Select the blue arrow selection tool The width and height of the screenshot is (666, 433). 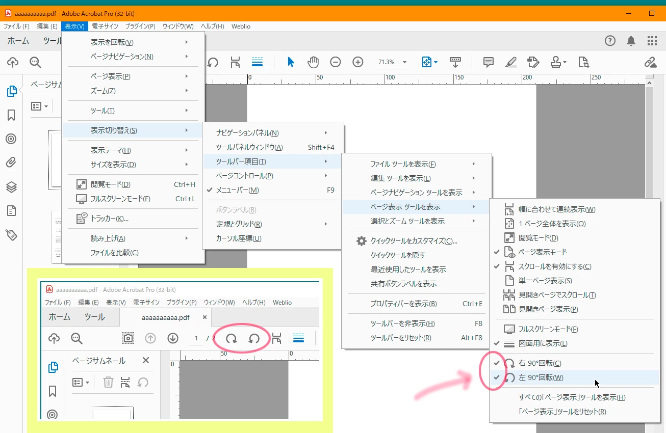click(x=291, y=62)
